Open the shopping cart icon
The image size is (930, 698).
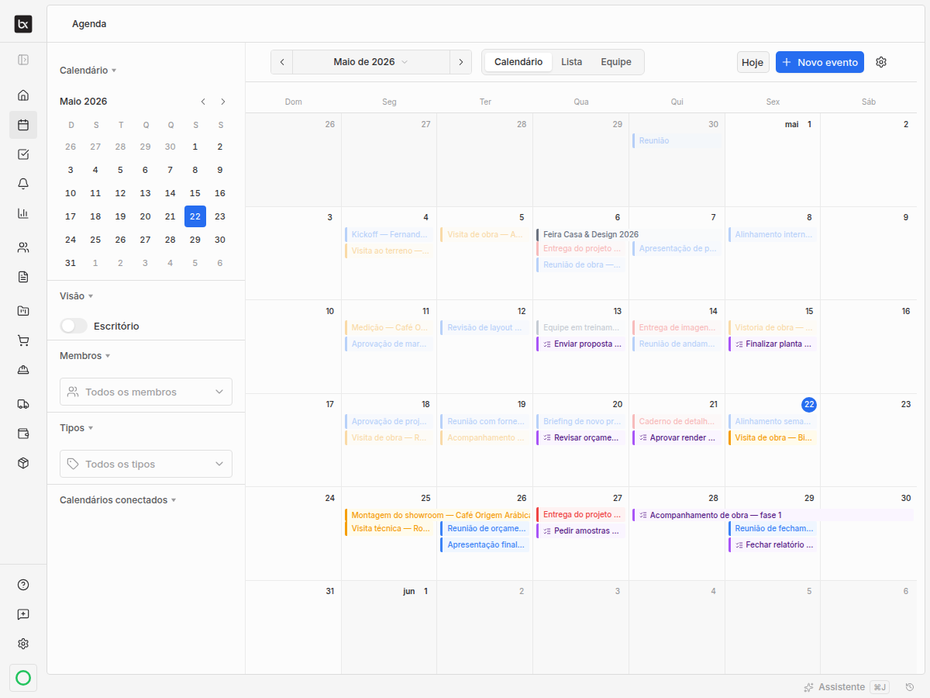[x=23, y=340]
